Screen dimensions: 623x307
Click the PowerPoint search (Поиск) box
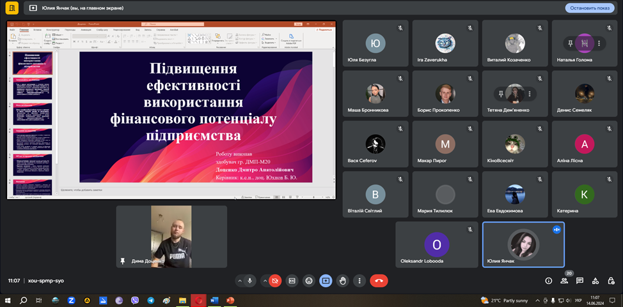[x=173, y=24]
